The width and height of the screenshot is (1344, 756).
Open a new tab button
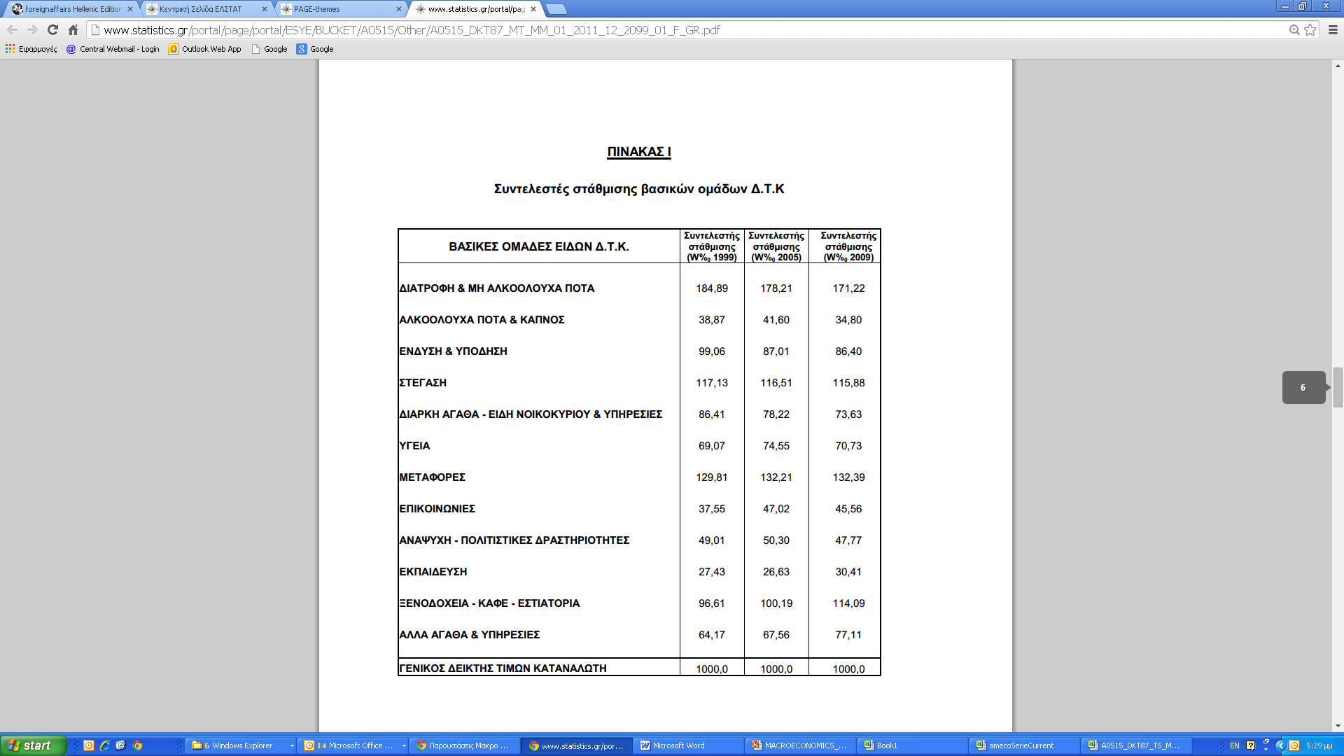556,9
